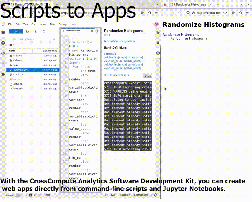
Task: Open the extension manager puzzle icon
Action: [x=3, y=74]
